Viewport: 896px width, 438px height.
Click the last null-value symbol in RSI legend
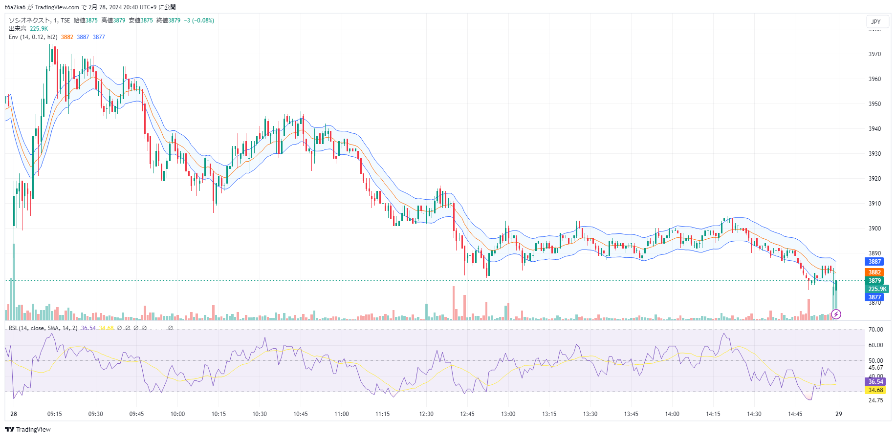pos(171,328)
